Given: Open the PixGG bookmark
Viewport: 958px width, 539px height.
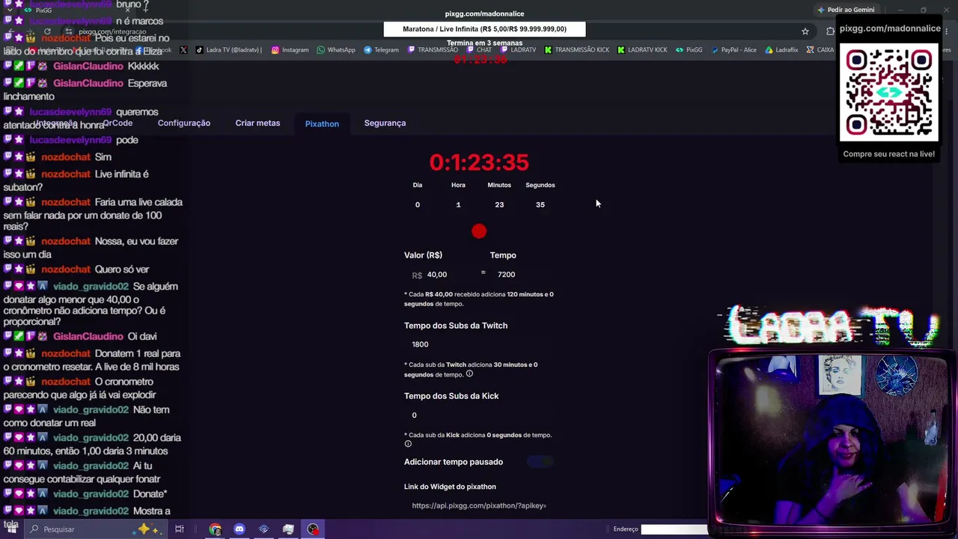Looking at the screenshot, I should click(x=689, y=50).
